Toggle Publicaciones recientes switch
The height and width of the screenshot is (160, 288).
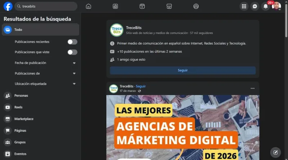point(72,42)
